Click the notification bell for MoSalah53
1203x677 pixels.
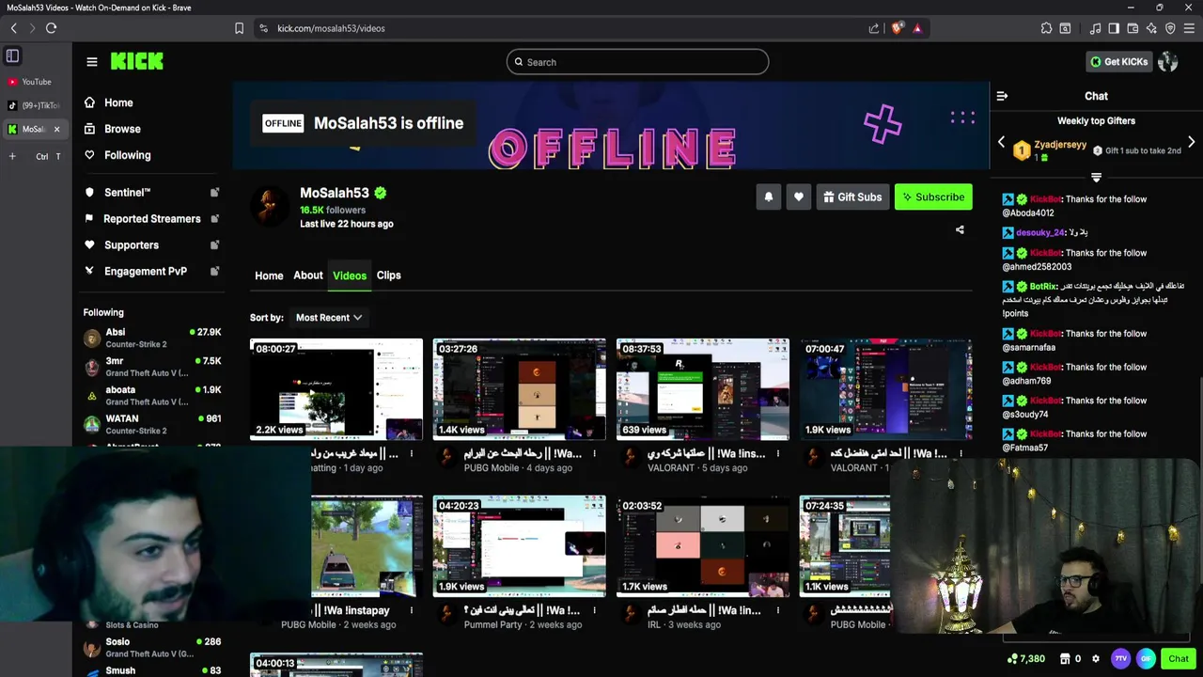[x=769, y=197]
